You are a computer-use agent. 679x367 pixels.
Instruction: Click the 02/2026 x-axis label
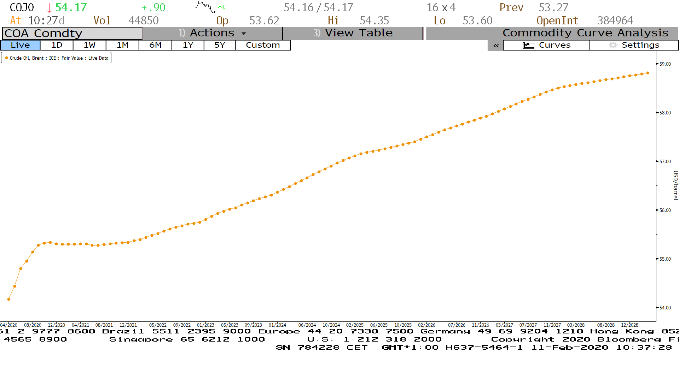426,325
